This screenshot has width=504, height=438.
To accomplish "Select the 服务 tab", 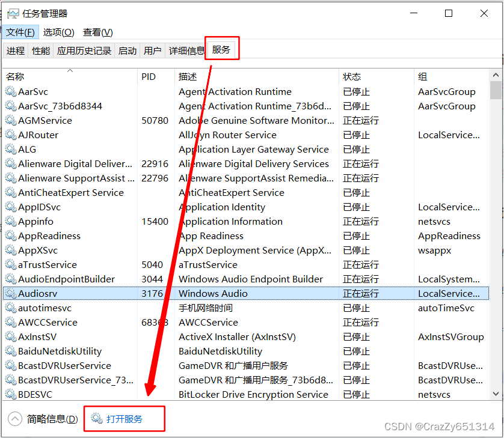I will pos(221,50).
